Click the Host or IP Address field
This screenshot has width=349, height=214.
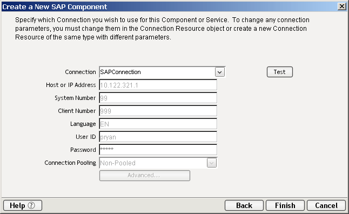tap(158, 85)
